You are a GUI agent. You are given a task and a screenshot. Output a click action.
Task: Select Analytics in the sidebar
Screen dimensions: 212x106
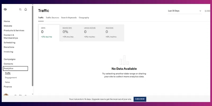15,68
